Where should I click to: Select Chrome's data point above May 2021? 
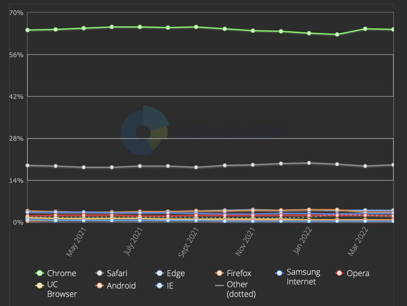coord(84,28)
